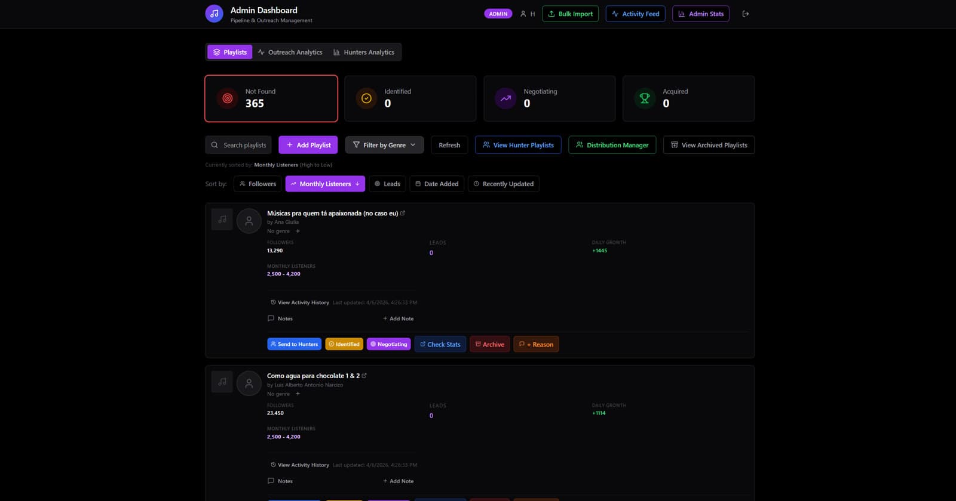Image resolution: width=956 pixels, height=501 pixels.
Task: Select the Acquired status card
Action: click(x=688, y=98)
